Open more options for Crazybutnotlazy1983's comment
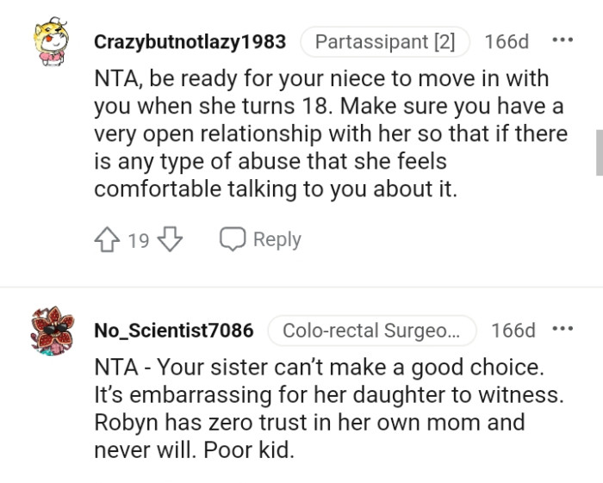This screenshot has width=603, height=483. click(562, 41)
